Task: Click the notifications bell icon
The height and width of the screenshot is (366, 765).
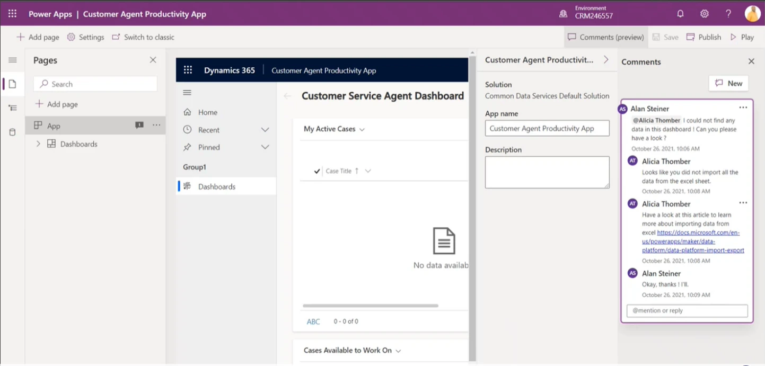Action: click(x=680, y=13)
